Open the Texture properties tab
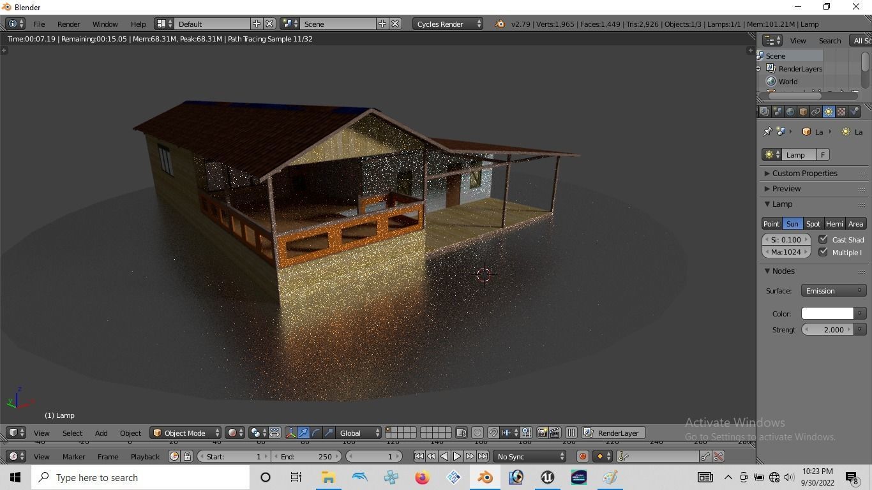The width and height of the screenshot is (872, 490). pyautogui.click(x=841, y=112)
